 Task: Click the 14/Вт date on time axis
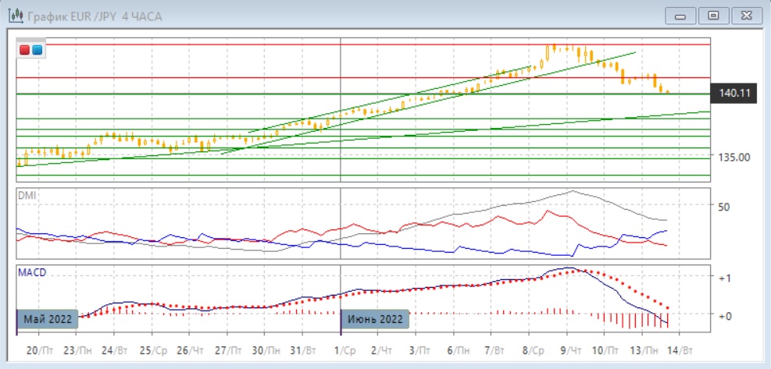[x=680, y=349]
